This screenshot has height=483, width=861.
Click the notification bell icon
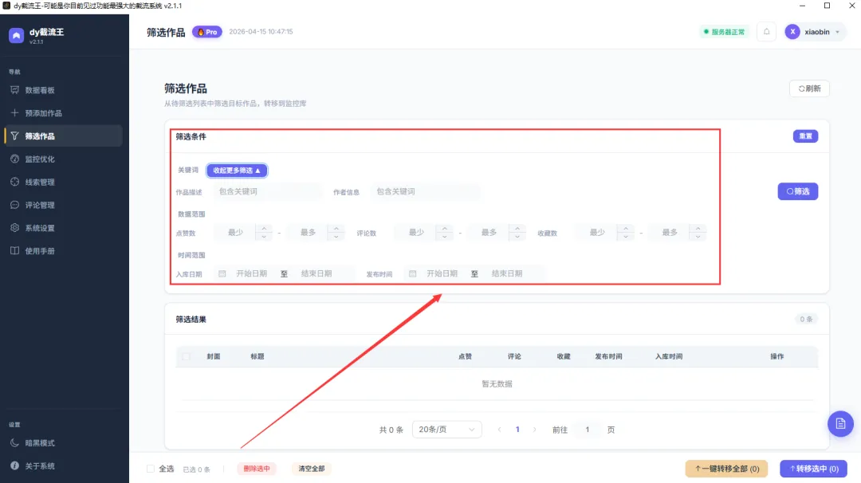[x=766, y=31]
